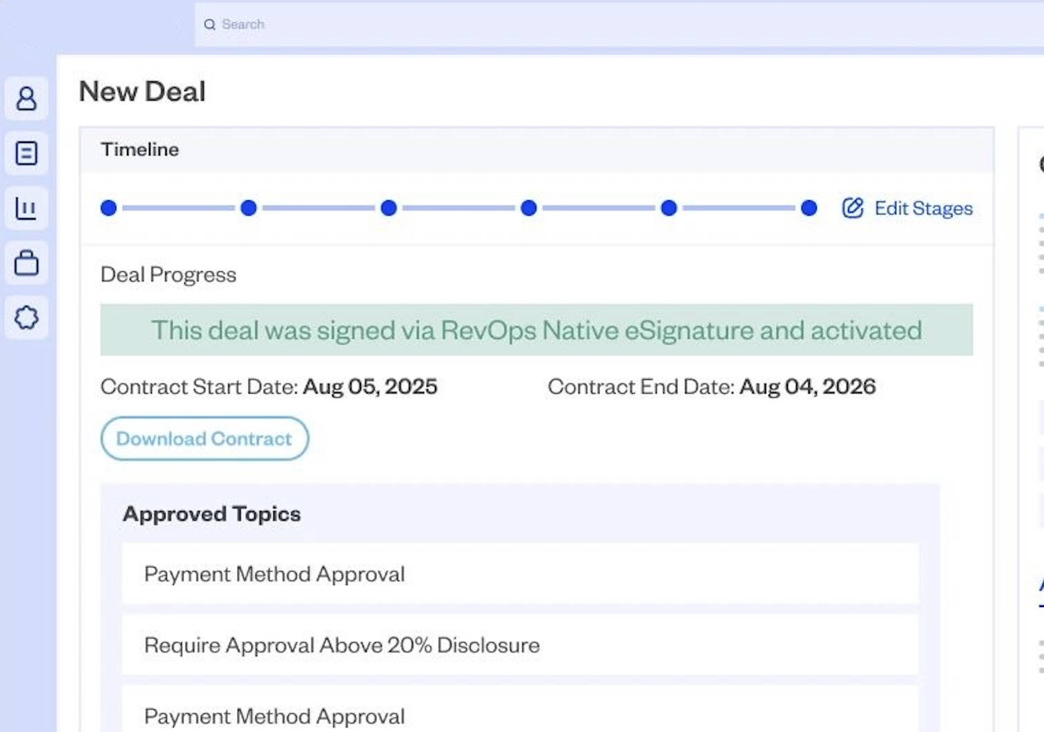This screenshot has width=1044, height=732.
Task: Click the first timeline stage marker
Action: [108, 208]
